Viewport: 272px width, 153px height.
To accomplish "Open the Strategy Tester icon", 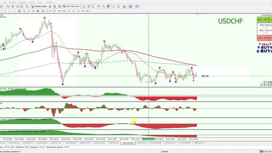I will coord(27,6).
